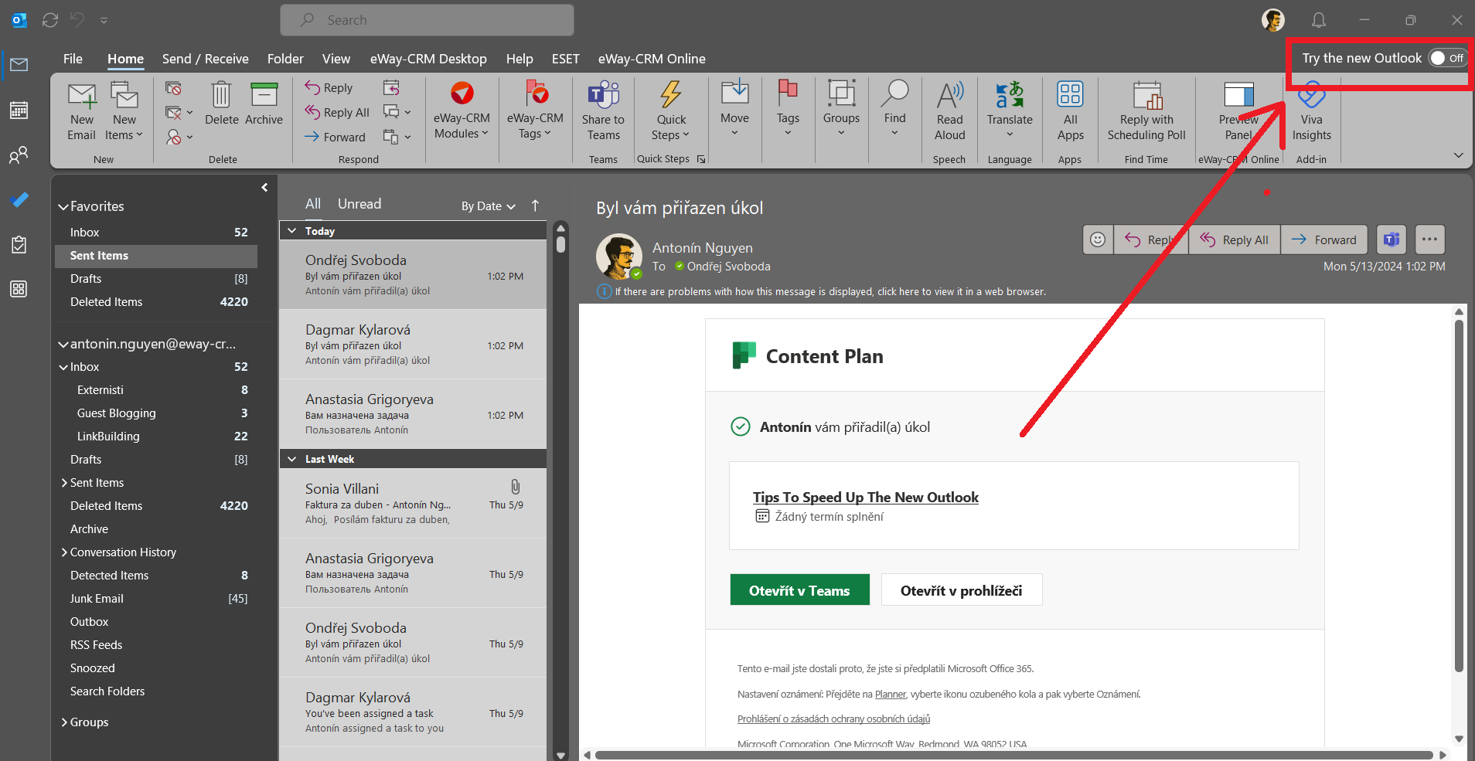Click in the Search box
The image size is (1475, 761).
click(427, 20)
